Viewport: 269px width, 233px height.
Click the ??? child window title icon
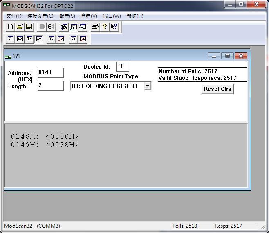[8, 57]
